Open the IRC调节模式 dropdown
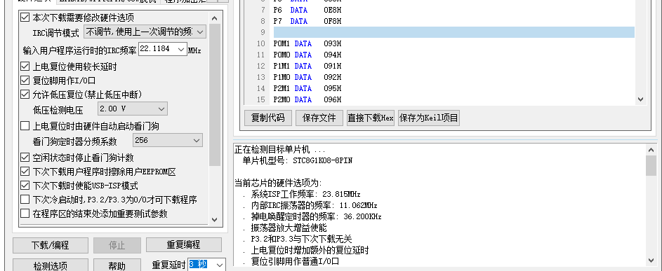This screenshot has height=271, width=662. [x=145, y=32]
